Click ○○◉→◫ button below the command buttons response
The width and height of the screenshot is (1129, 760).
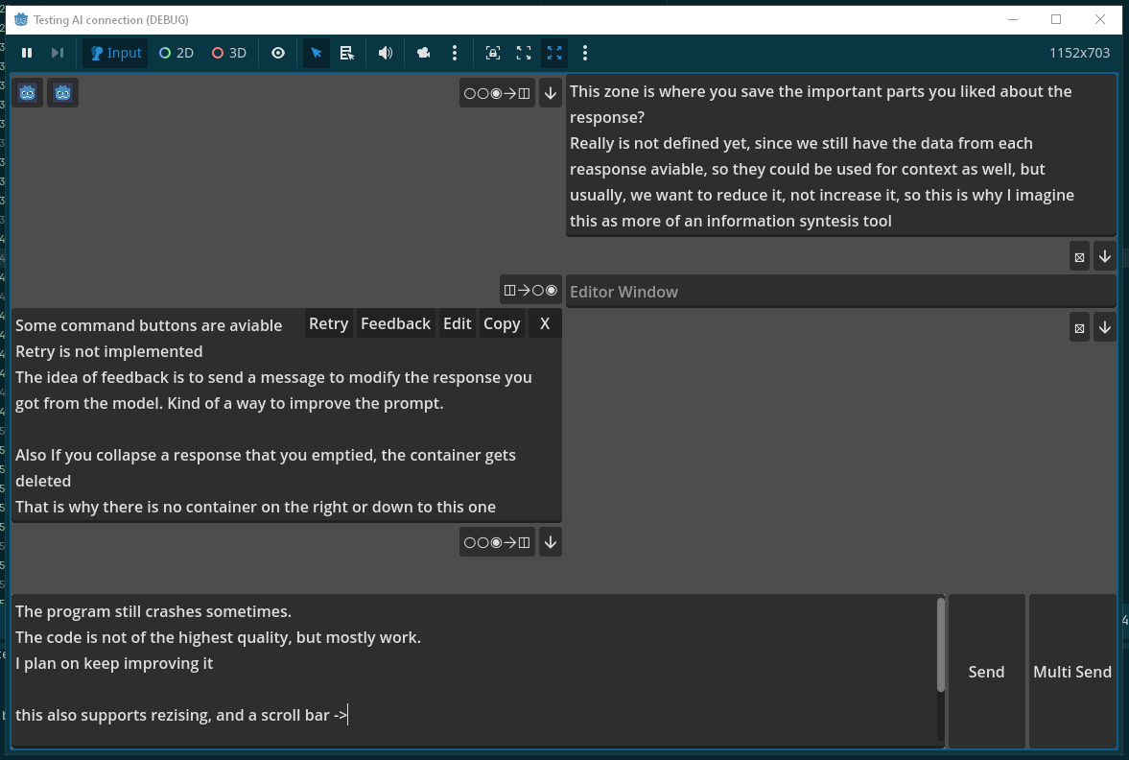click(497, 542)
